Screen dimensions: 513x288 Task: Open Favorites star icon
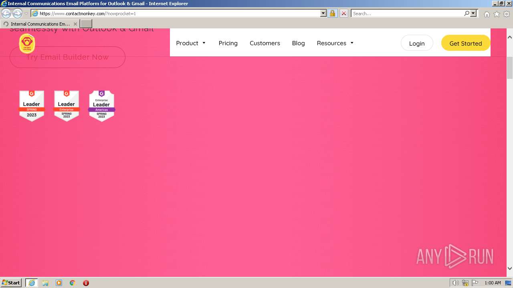point(497,14)
